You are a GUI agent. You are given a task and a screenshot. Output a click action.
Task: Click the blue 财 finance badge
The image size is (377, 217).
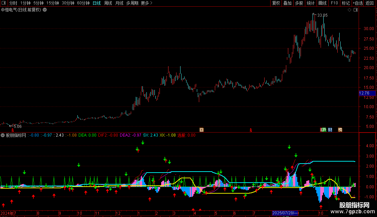tap(330, 130)
